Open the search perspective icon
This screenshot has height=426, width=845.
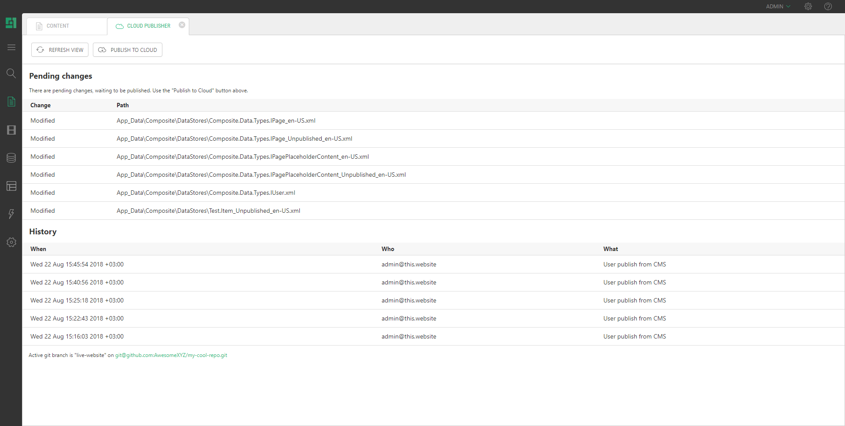(x=11, y=73)
